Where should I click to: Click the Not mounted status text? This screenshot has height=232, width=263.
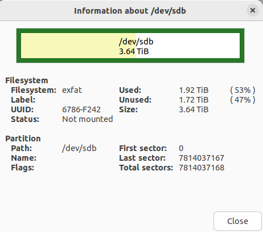pyautogui.click(x=88, y=119)
